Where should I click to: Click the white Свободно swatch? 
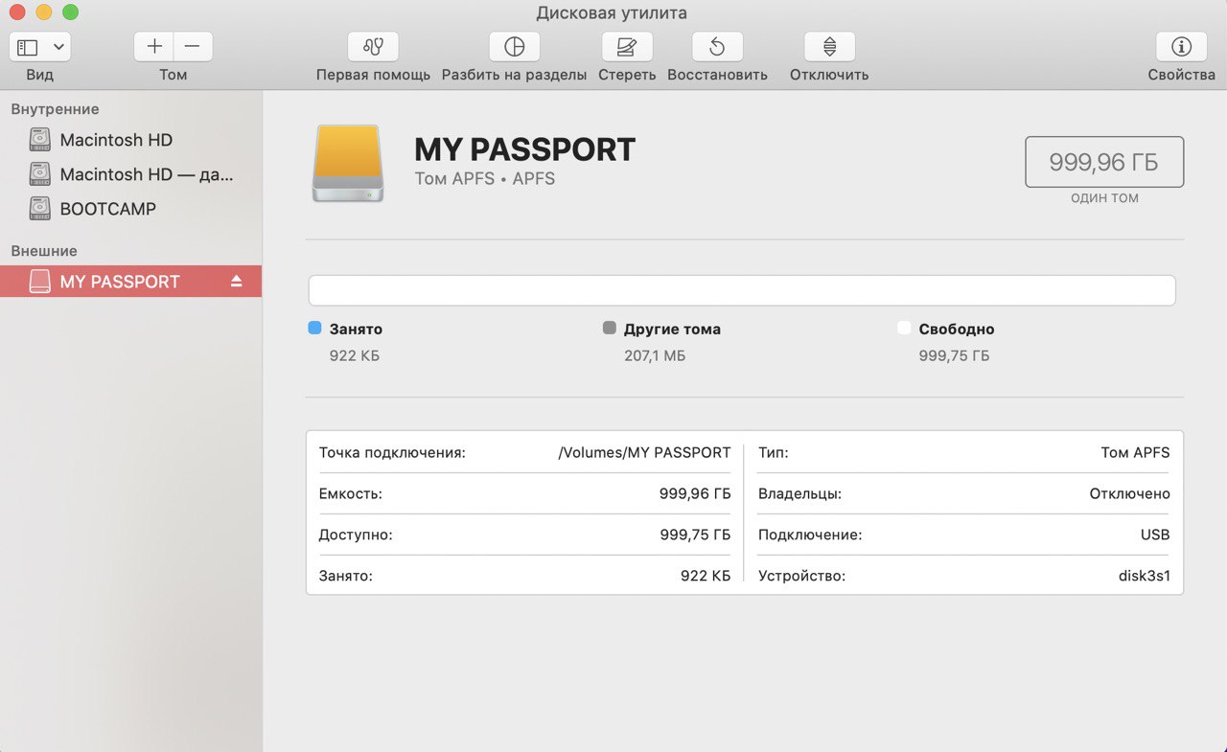pos(903,328)
